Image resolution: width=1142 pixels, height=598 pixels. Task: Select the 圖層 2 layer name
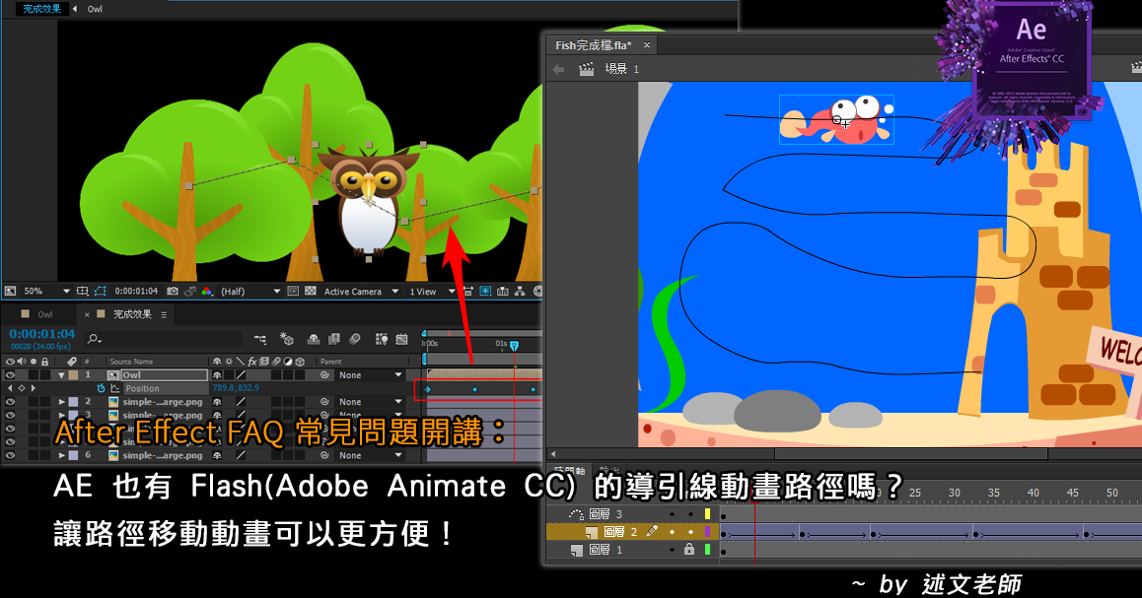[620, 532]
